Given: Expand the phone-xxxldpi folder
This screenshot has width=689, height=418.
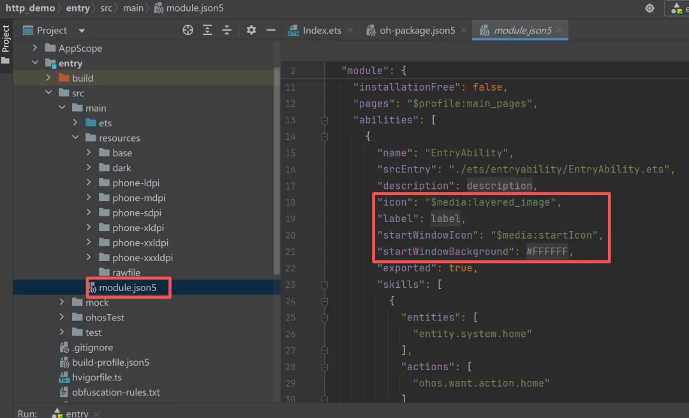Looking at the screenshot, I should (x=89, y=257).
